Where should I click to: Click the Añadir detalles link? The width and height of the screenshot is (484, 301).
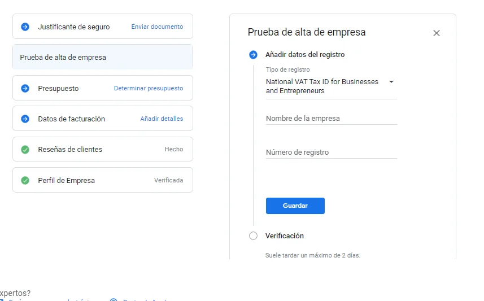pos(162,119)
